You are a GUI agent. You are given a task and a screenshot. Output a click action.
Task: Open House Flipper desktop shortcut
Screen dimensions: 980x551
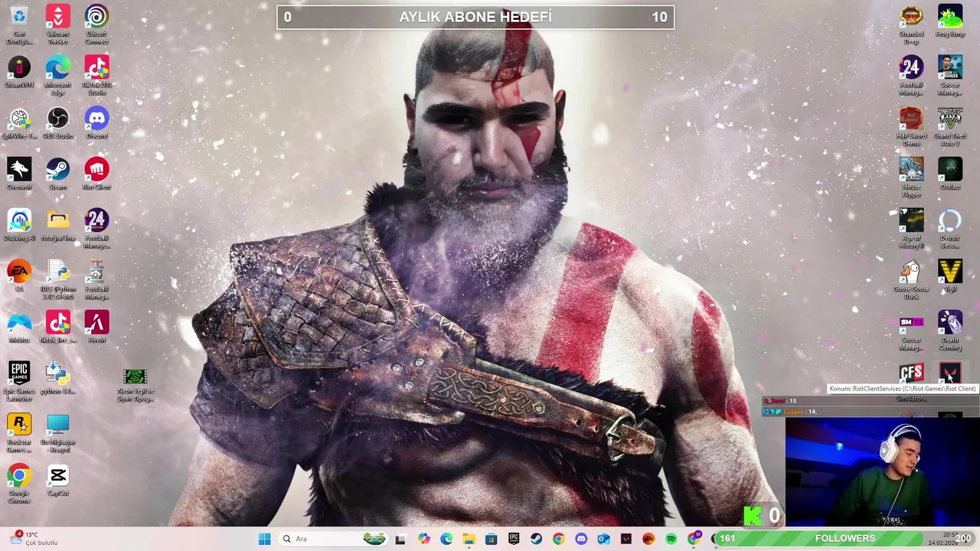tap(911, 178)
